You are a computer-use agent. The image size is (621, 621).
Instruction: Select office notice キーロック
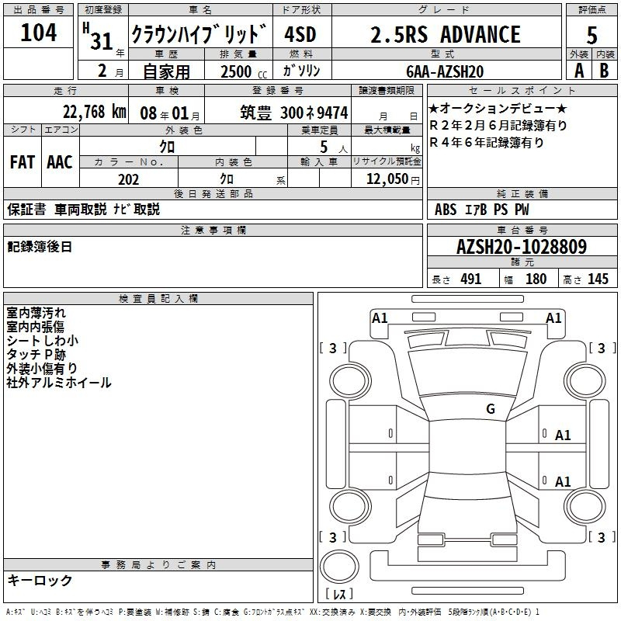[40, 580]
